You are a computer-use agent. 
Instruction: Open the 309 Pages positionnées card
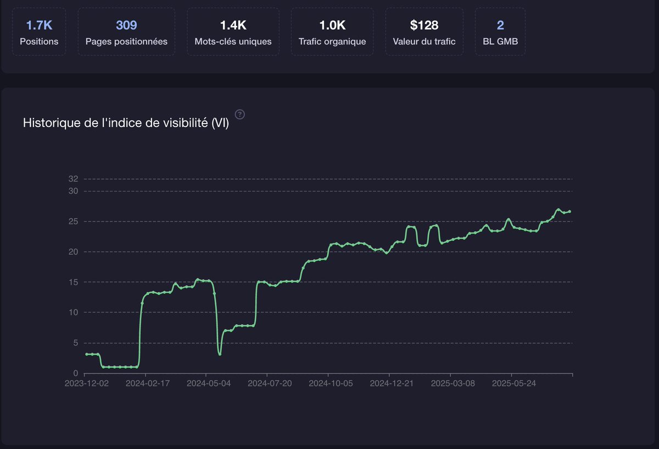click(x=126, y=31)
